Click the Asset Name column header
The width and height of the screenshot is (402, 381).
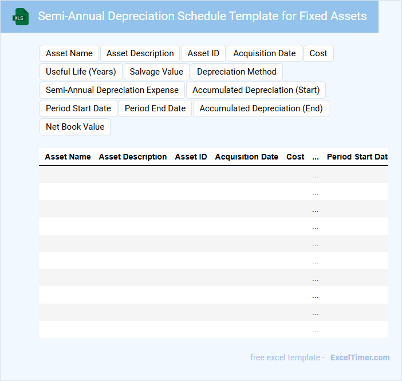[x=68, y=157]
